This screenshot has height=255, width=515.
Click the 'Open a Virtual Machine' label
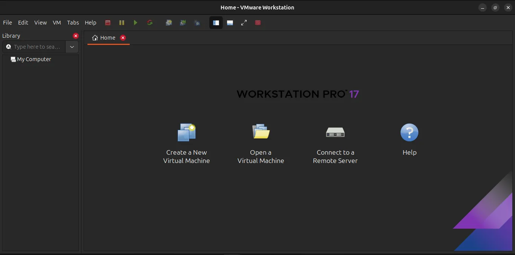261,157
